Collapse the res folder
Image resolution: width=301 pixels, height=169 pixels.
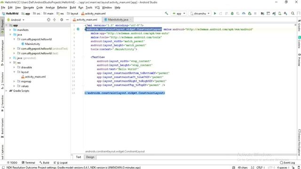(x=10, y=62)
